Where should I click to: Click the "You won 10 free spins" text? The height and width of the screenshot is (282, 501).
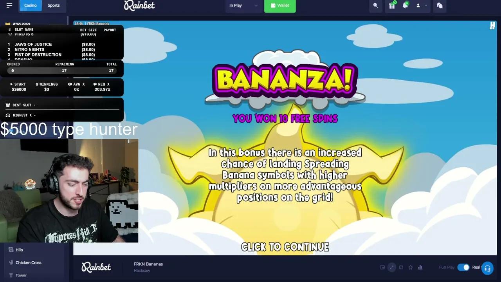pyautogui.click(x=285, y=119)
